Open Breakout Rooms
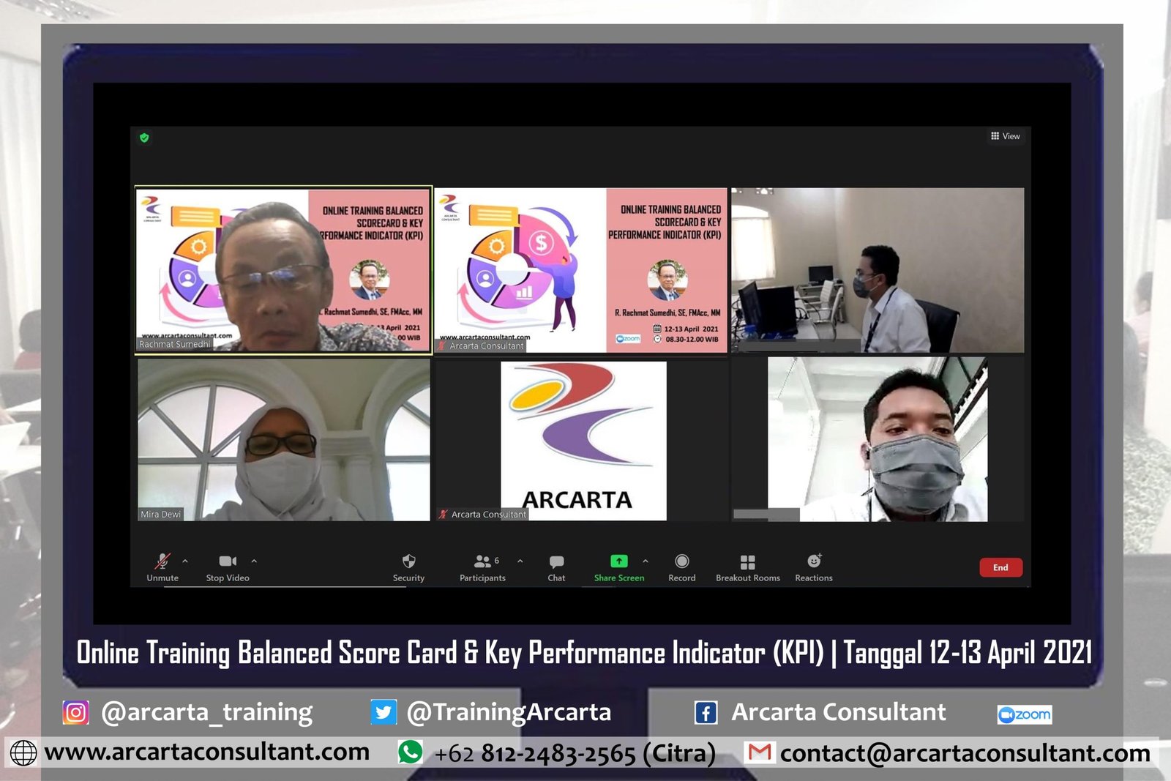 pos(747,561)
